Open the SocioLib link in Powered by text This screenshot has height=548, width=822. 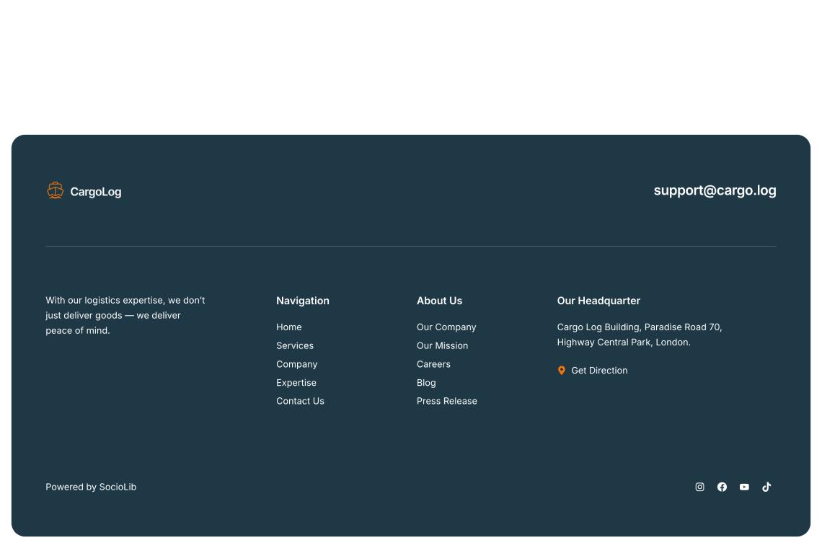coord(118,487)
